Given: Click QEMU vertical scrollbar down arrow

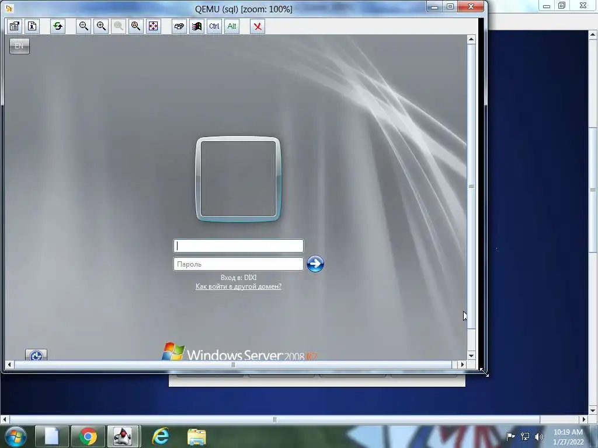Looking at the screenshot, I should (471, 355).
